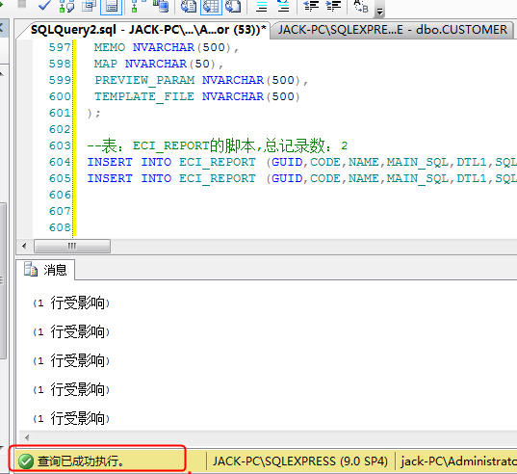Comment out the selected lines
The image size is (517, 474).
pyautogui.click(x=262, y=7)
